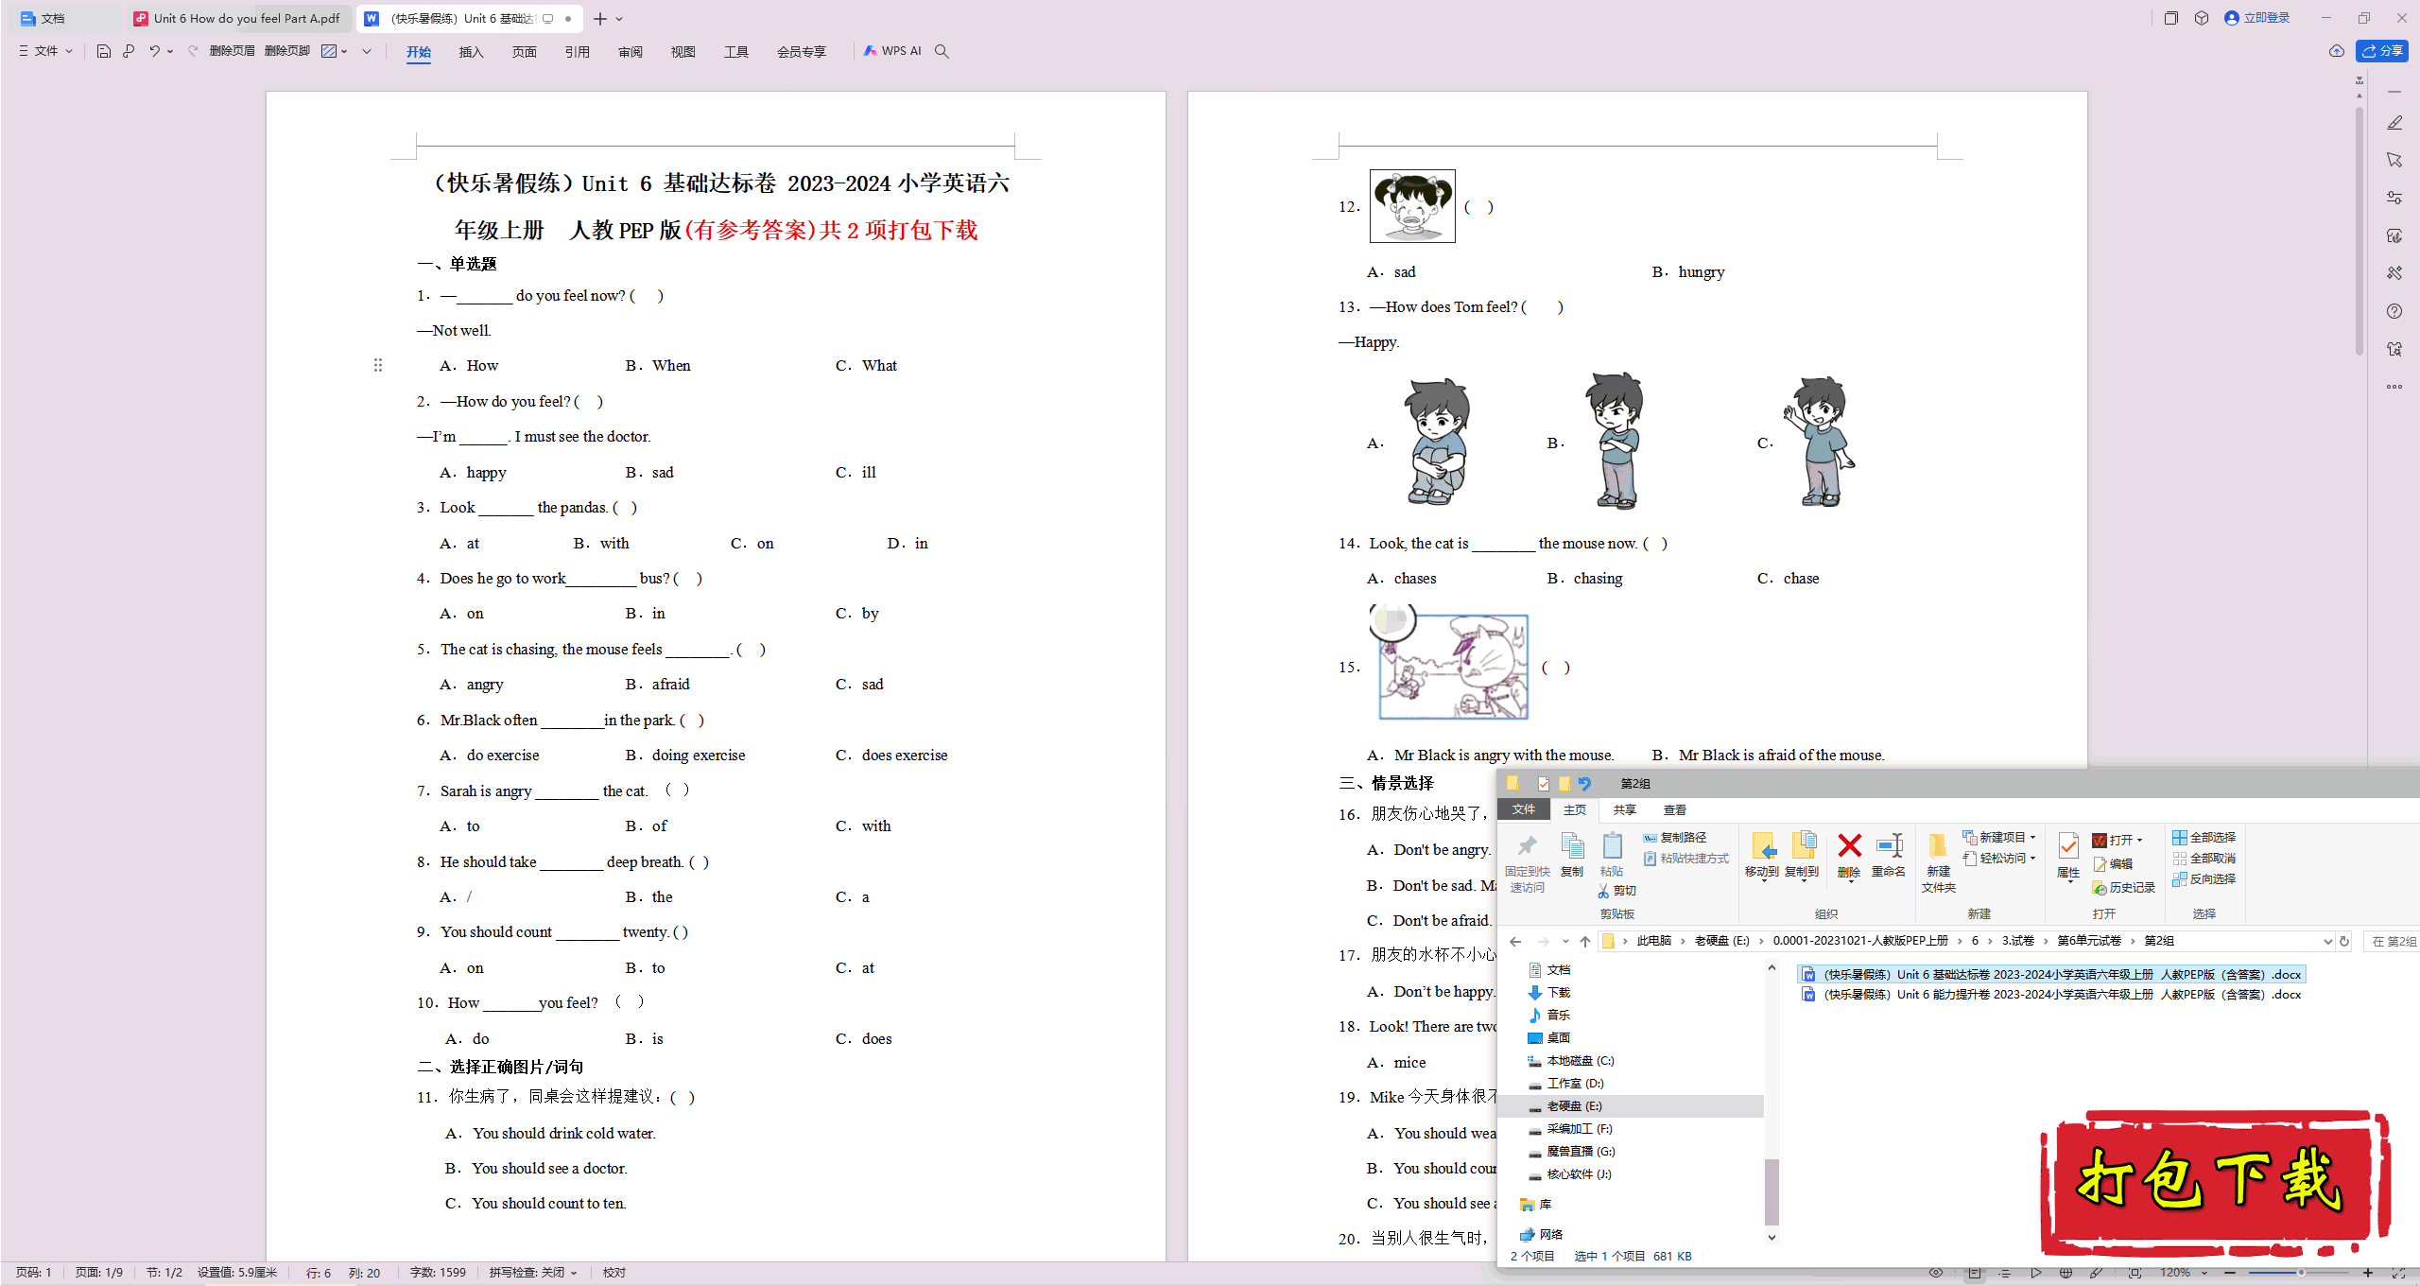Image resolution: width=2420 pixels, height=1286 pixels.
Task: Toggle eye protection mode in status bar
Action: point(1936,1273)
